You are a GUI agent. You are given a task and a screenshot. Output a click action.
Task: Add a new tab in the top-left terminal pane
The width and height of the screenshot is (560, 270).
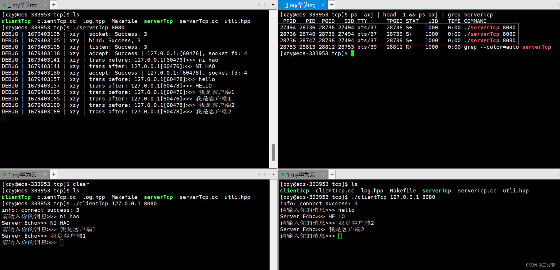click(54, 5)
